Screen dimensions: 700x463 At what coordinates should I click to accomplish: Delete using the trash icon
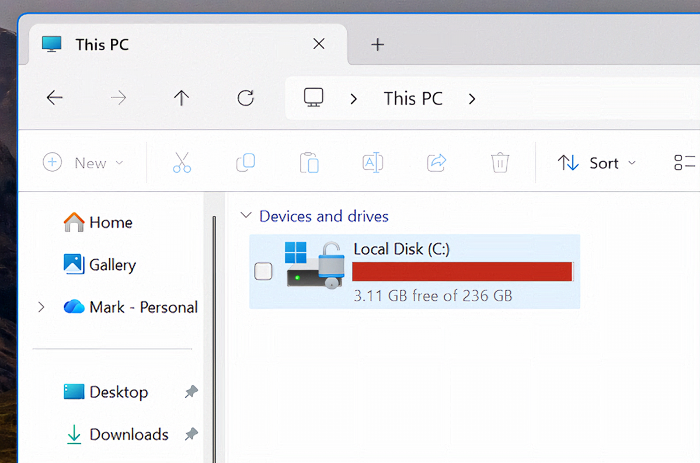click(500, 162)
